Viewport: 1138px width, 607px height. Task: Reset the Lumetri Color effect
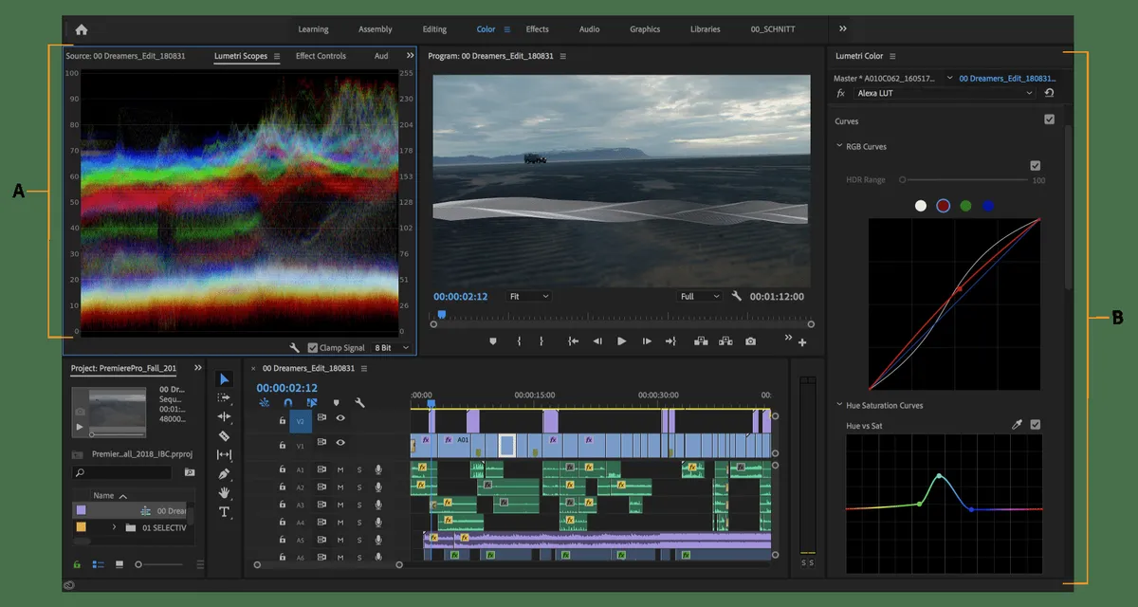point(1049,93)
